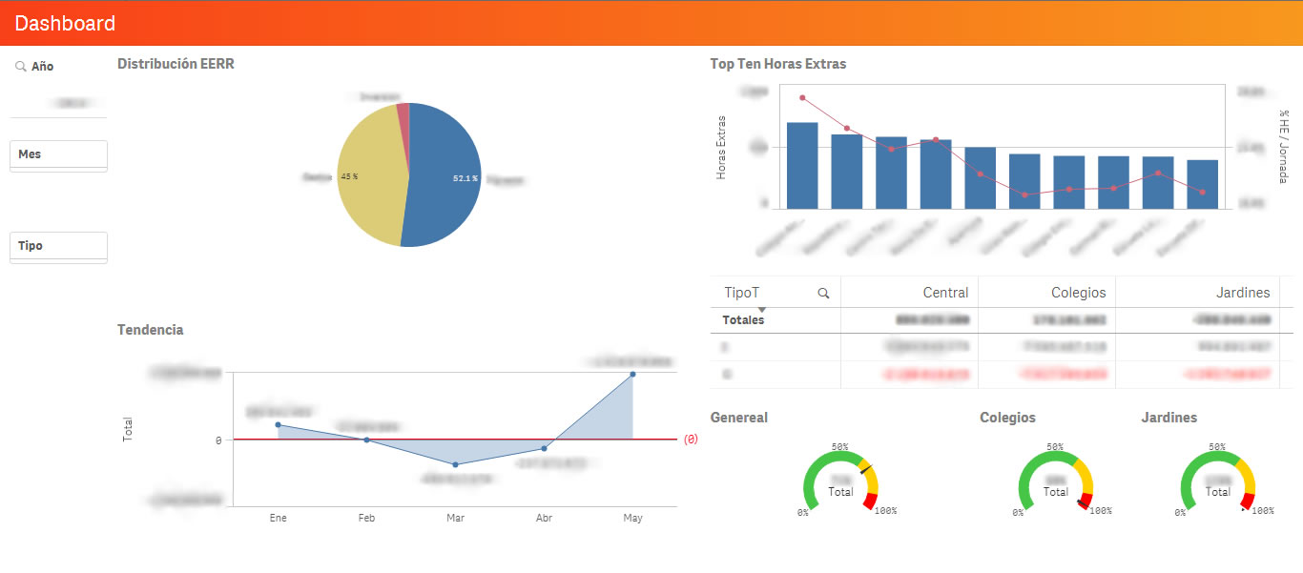Click the Distribución EERR chart title
Screen dimensions: 1303x573
pos(176,64)
